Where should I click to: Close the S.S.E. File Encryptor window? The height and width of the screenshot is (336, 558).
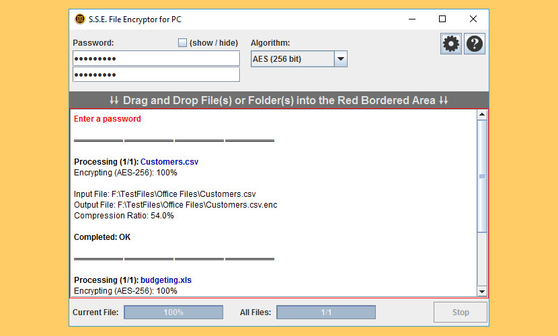tap(473, 19)
